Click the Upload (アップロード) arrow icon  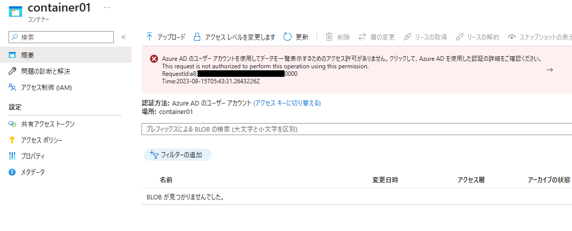149,37
